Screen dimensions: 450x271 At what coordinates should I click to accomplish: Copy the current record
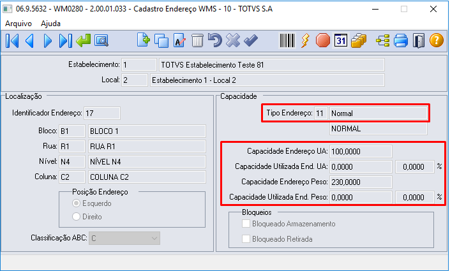point(161,41)
